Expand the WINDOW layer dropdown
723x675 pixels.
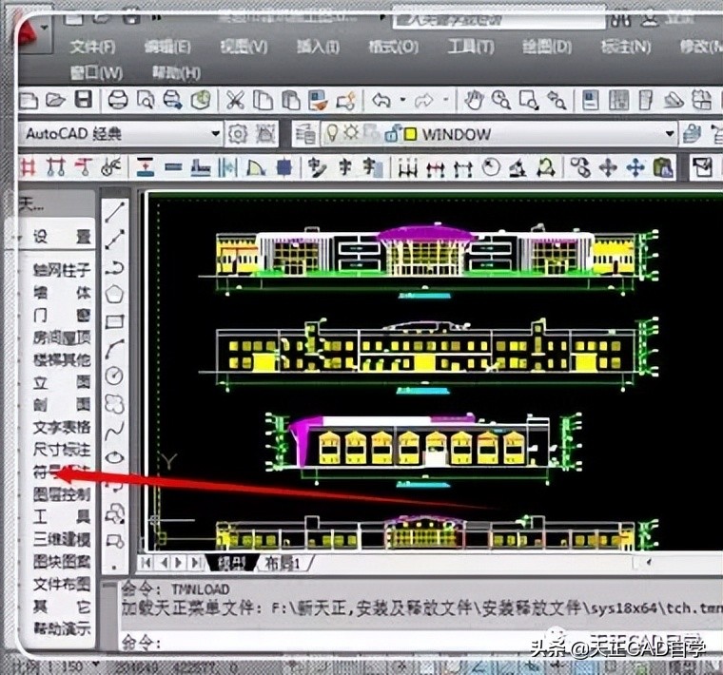(x=670, y=135)
